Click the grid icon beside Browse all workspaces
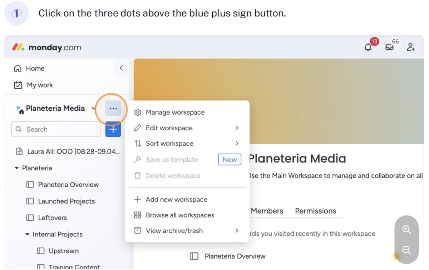Screen dimensions: 429x270 click(137, 215)
